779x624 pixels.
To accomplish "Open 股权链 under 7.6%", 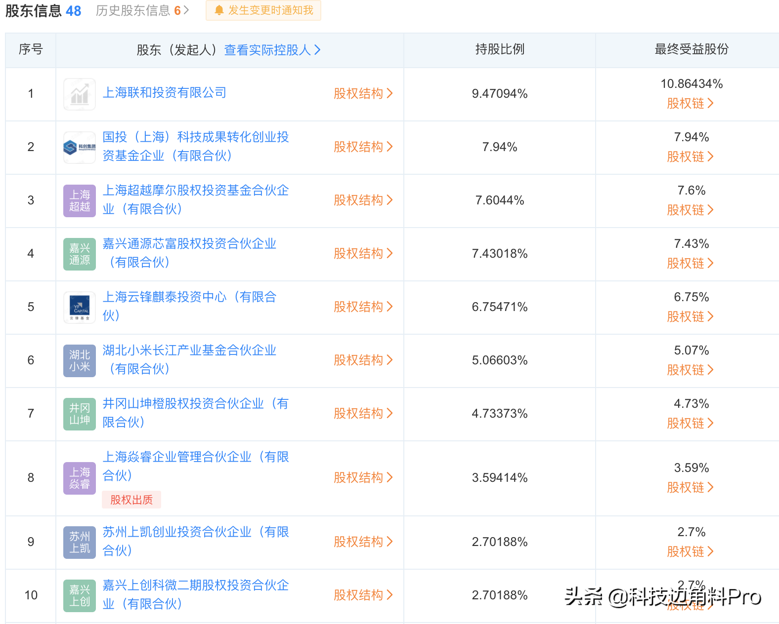I will [691, 210].
